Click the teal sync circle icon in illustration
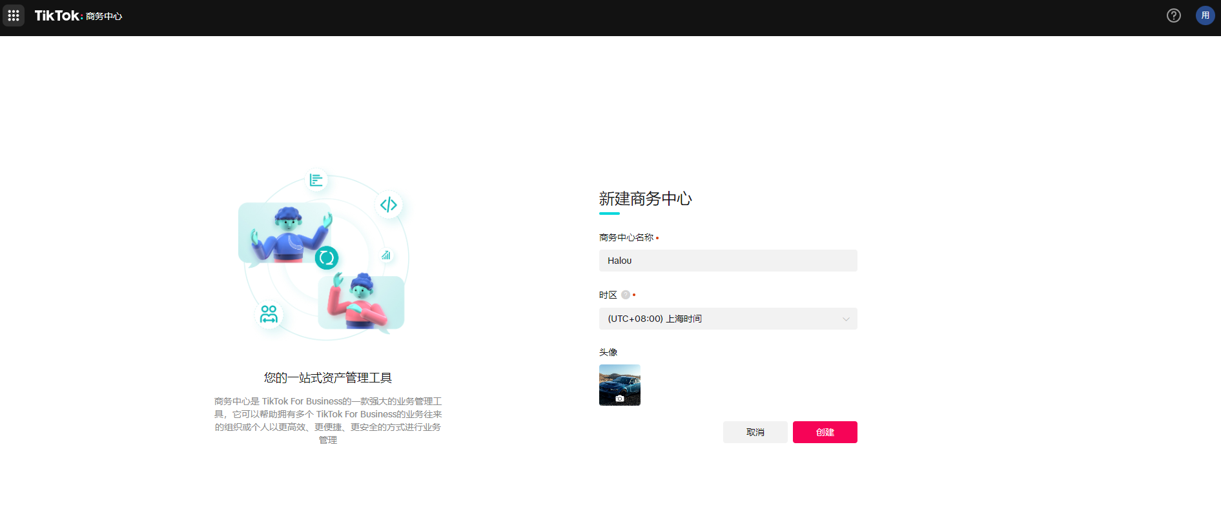This screenshot has height=507, width=1221. point(327,258)
